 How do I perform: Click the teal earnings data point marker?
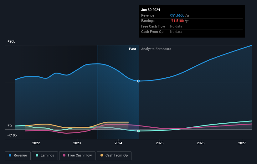[x=139, y=131]
